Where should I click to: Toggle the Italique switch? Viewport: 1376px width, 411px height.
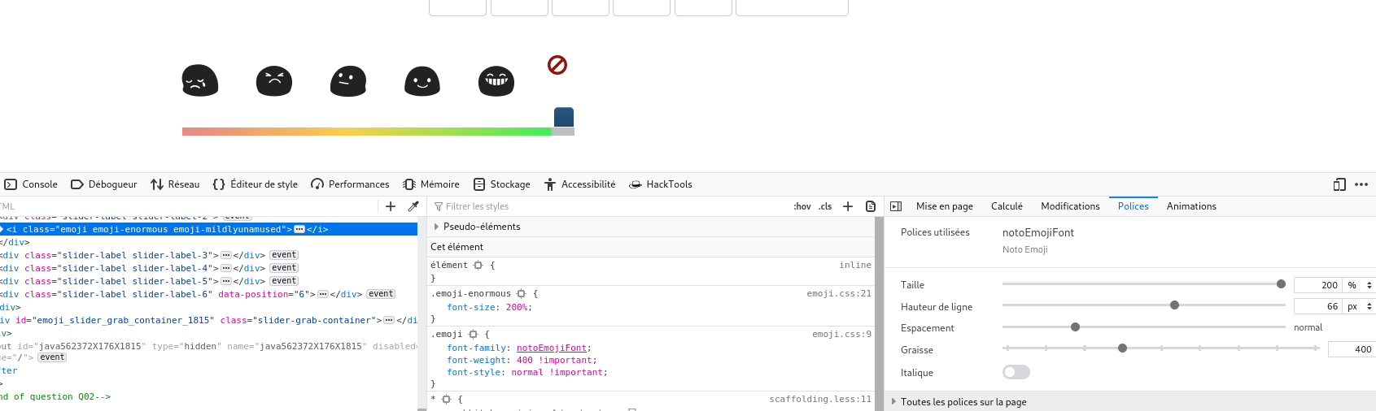pos(1016,372)
